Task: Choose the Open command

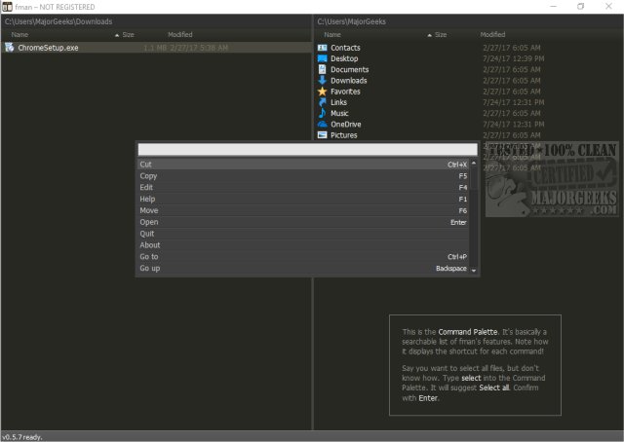Action: pos(303,222)
